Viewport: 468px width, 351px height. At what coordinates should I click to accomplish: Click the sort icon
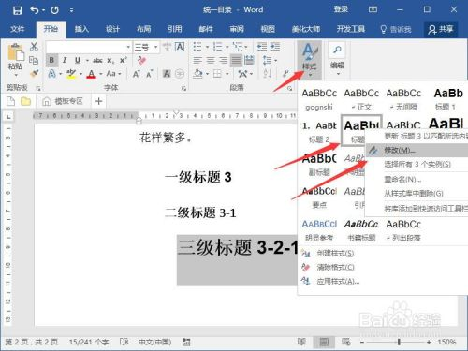click(x=267, y=74)
